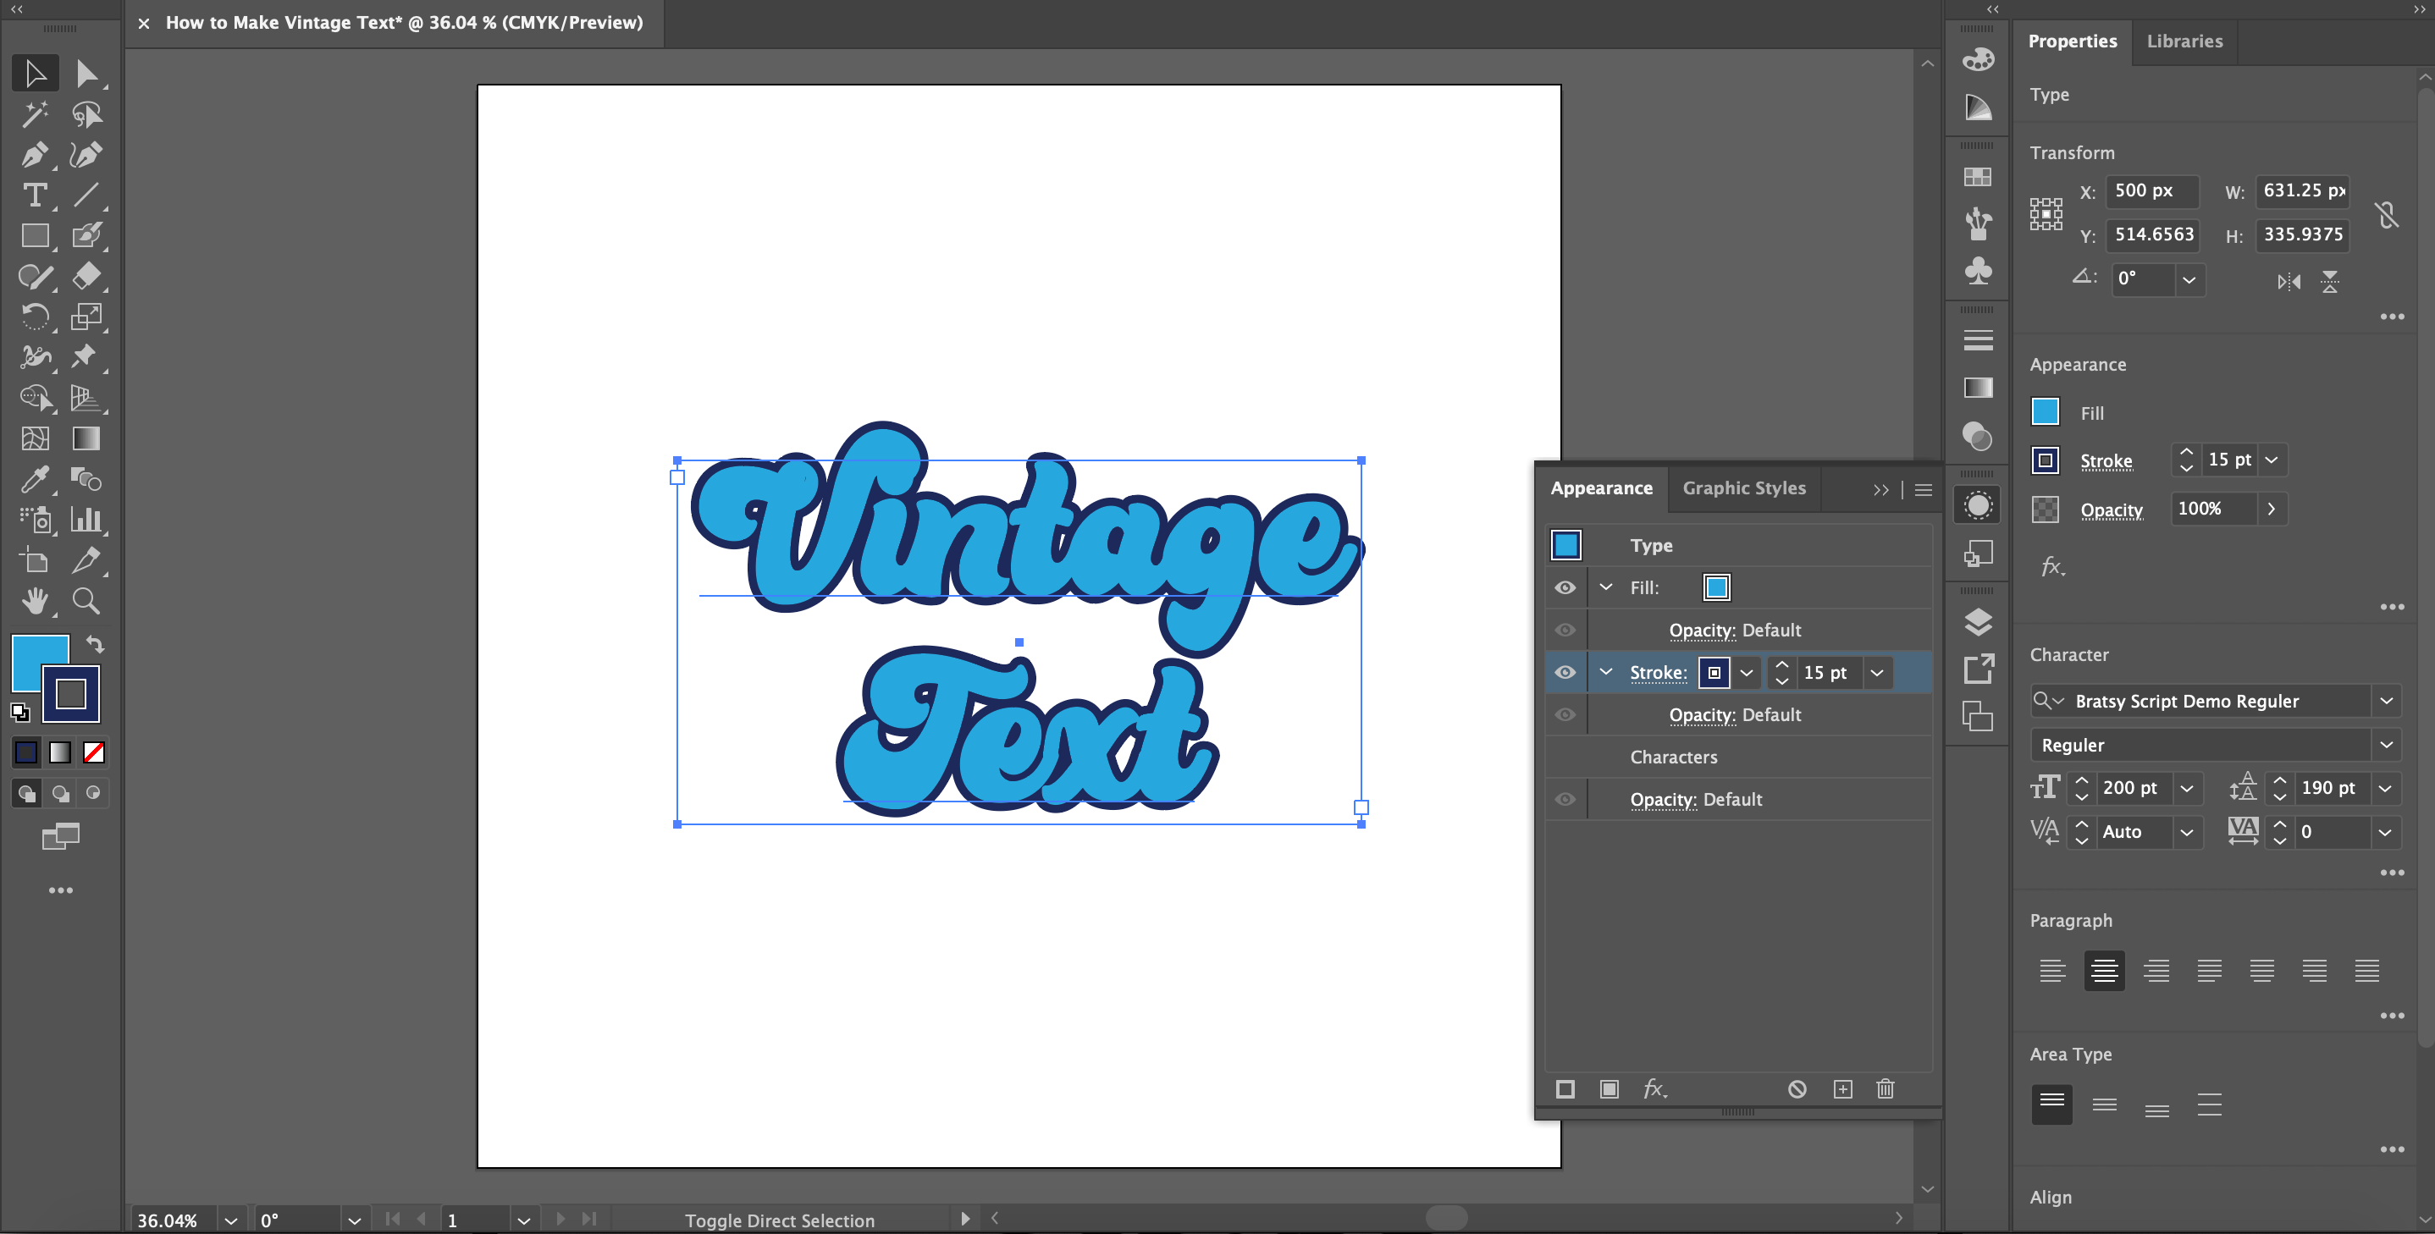The image size is (2435, 1234).
Task: Select the Direct Selection tool
Action: pyautogui.click(x=86, y=73)
